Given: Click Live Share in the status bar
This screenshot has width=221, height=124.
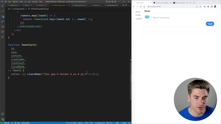Looking at the screenshot, I should click(26, 123).
